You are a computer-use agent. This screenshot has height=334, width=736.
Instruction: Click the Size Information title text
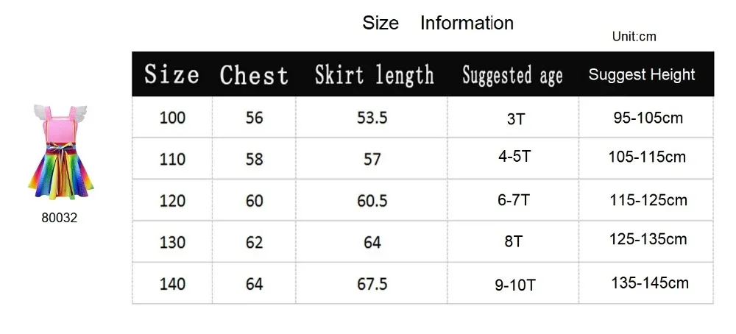438,23
